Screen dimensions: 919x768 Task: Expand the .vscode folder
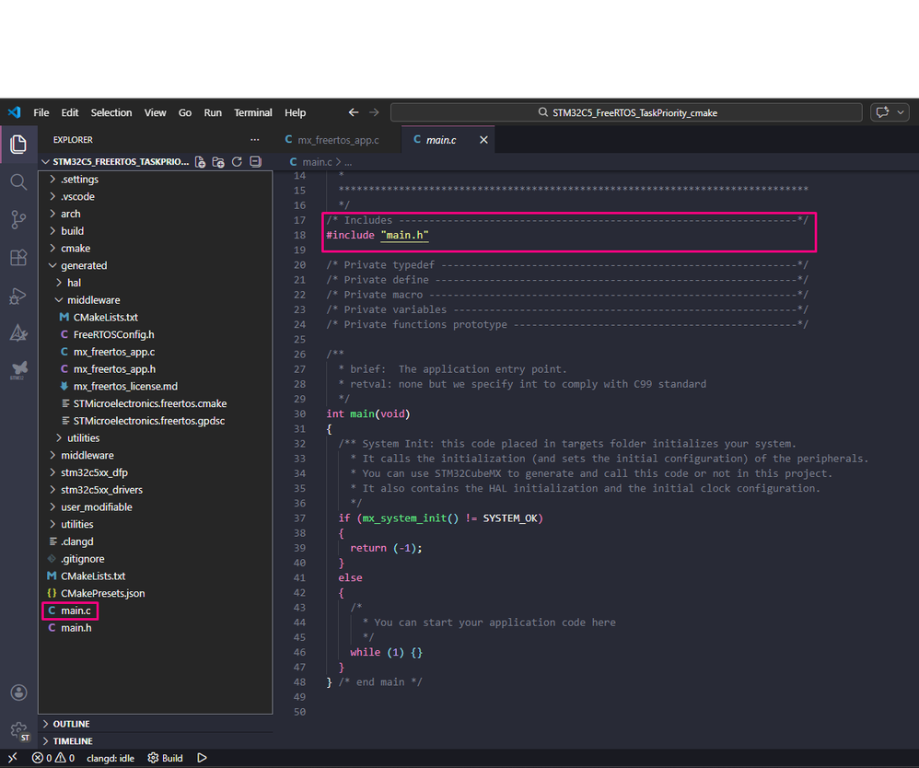(x=156, y=196)
